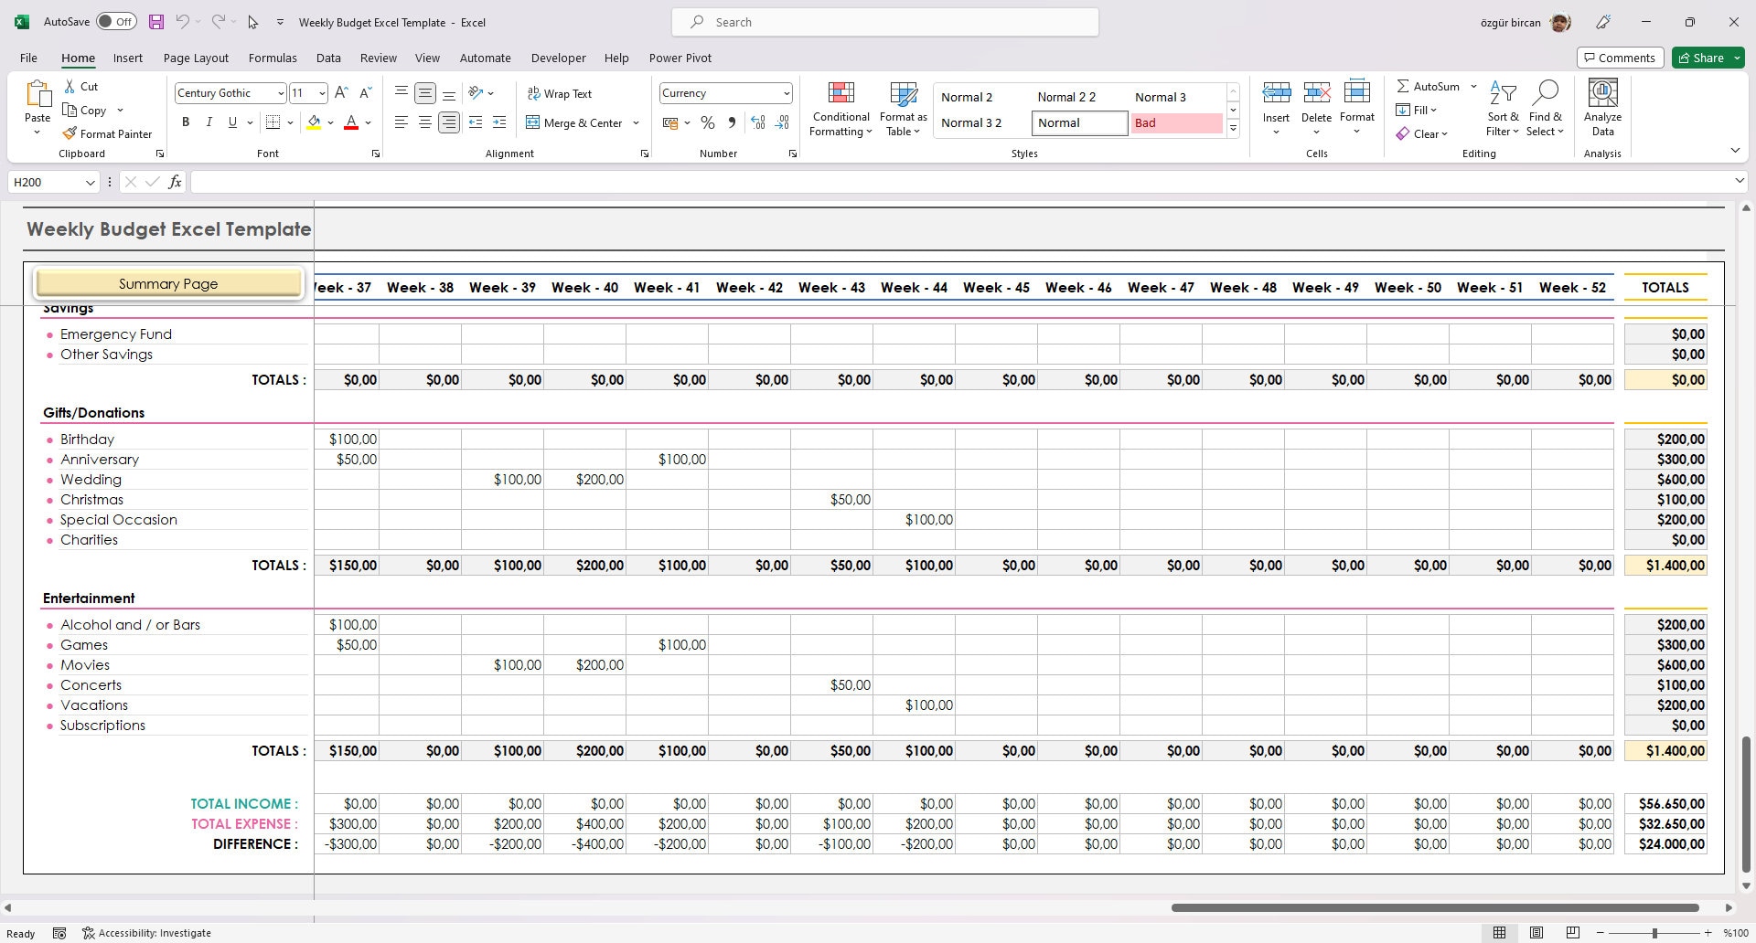Toggle bold formatting

coord(186,122)
